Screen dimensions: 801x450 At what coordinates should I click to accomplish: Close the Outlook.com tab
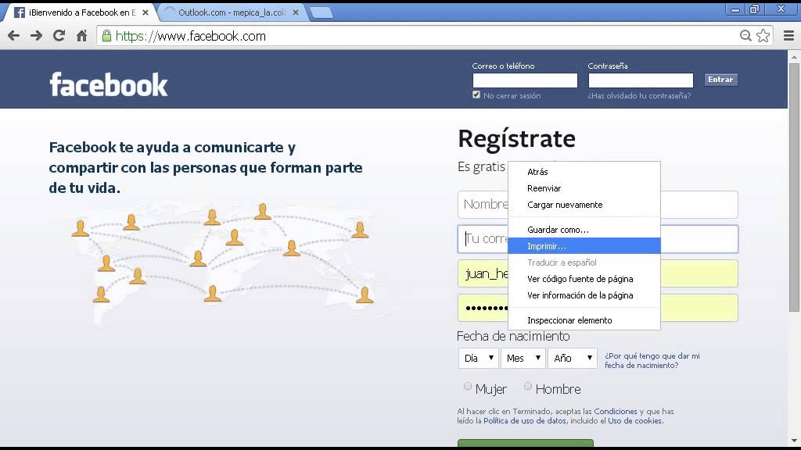point(295,12)
